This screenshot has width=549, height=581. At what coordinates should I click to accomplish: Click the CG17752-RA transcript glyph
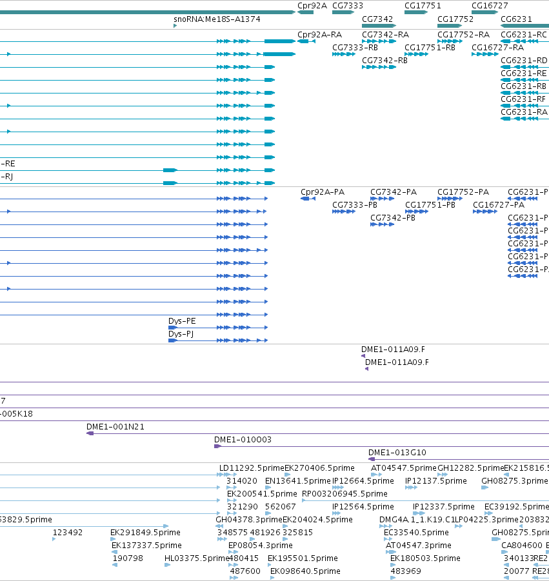point(450,41)
